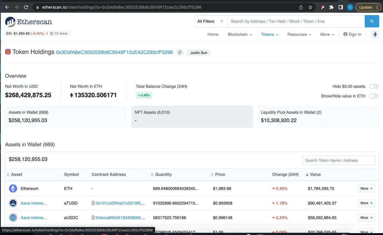Sort table by Price column
This screenshot has height=235, width=383.
pos(218,175)
